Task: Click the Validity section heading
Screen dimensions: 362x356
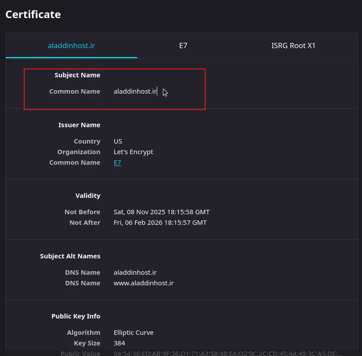Action: [x=88, y=196]
